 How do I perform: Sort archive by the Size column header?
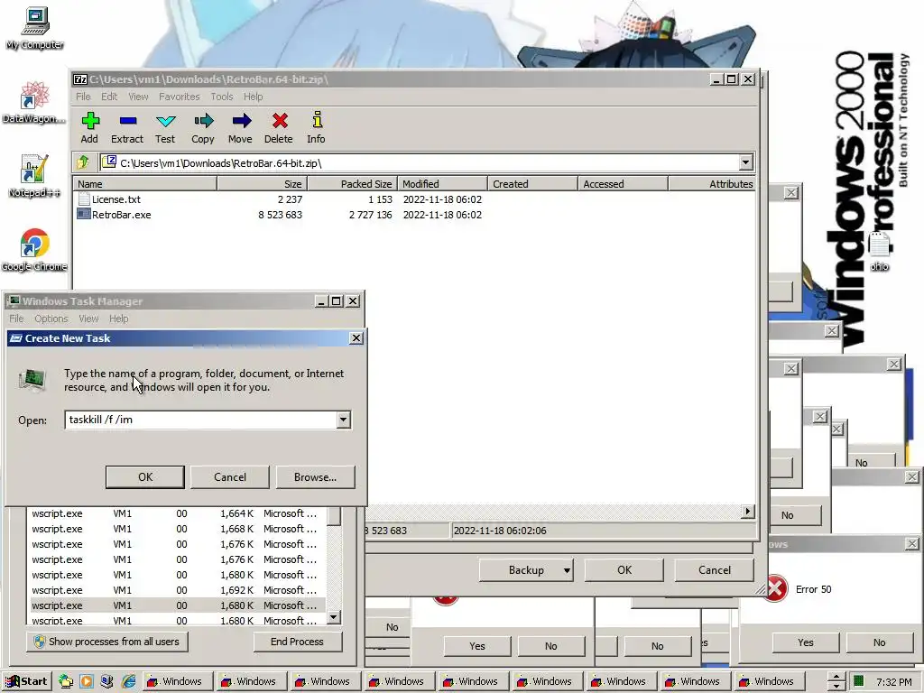pyautogui.click(x=263, y=184)
